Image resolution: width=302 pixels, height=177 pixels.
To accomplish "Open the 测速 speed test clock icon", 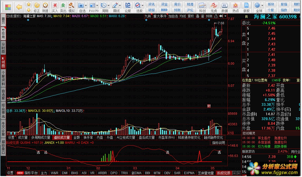I will click(x=45, y=7).
